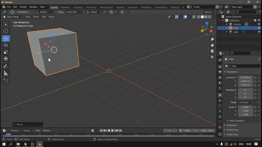This screenshot has height=147, width=262.
Task: Click the current frame number field
Action: 170,131
